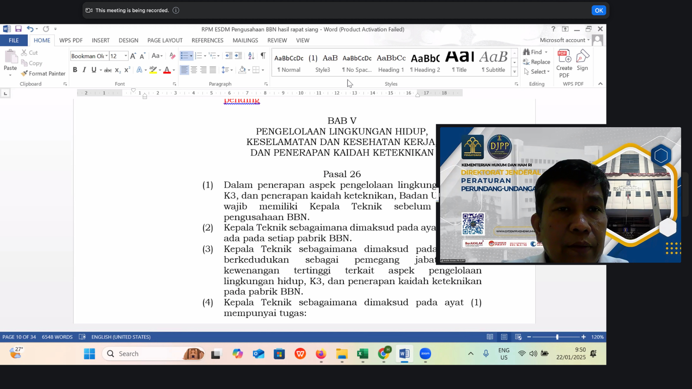Toggle Underline formatting

[94, 70]
